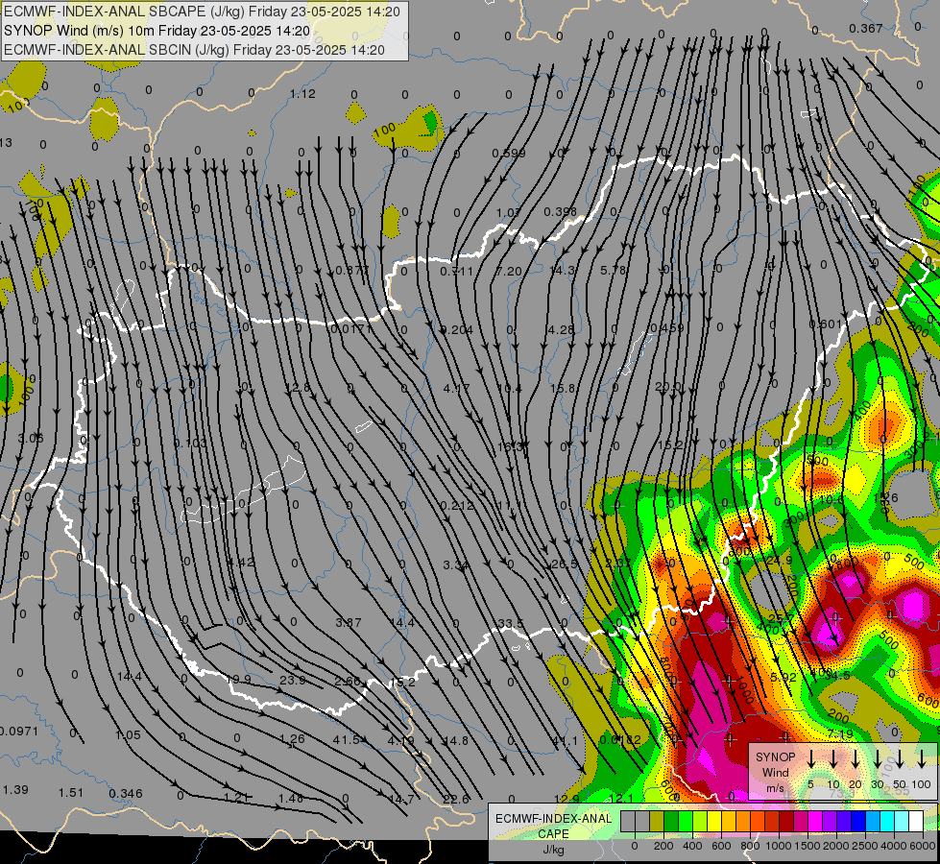Click the 10 m/s wind arrow in SYNOP legend
940x864 pixels.
click(x=832, y=758)
